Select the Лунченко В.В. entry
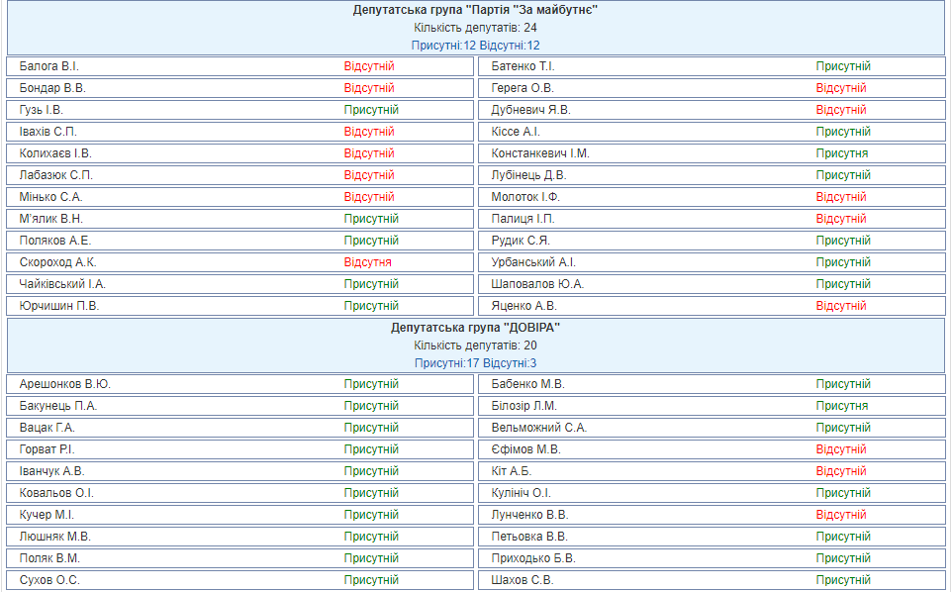Image resolution: width=952 pixels, height=592 pixels. coord(529,515)
